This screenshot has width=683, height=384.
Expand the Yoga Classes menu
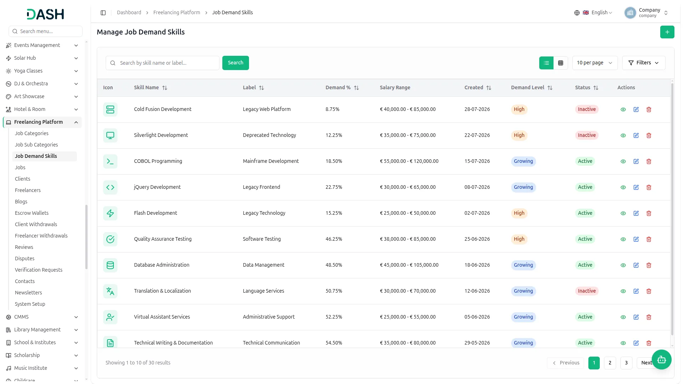(42, 71)
